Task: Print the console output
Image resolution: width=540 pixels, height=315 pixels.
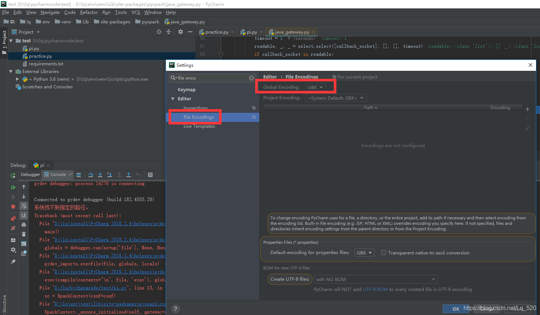Action: (24, 225)
